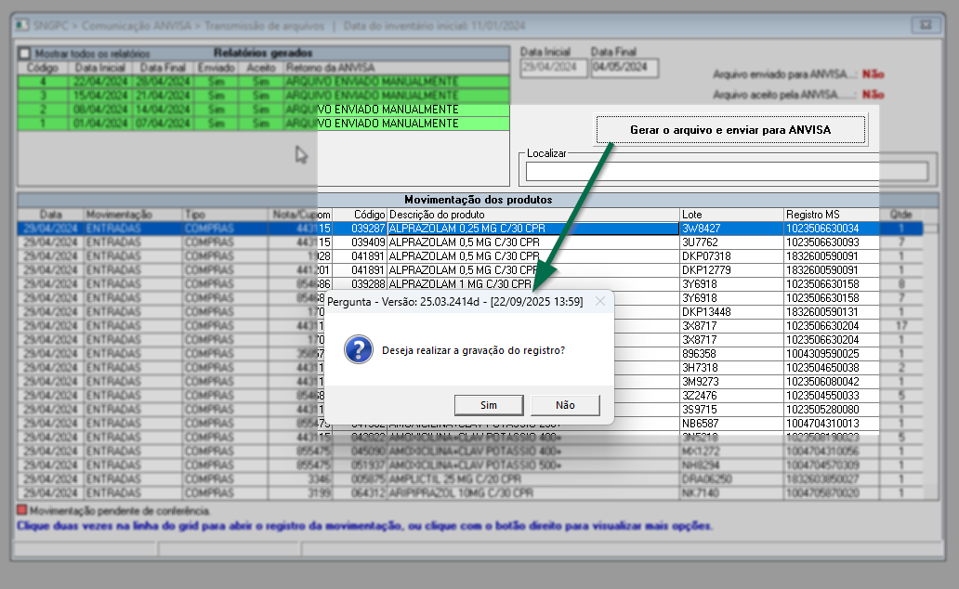The image size is (959, 589).
Task: Click the blue question mark dialog icon
Action: 359,350
